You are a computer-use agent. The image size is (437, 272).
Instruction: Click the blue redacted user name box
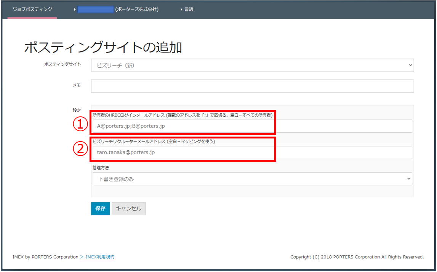point(95,10)
